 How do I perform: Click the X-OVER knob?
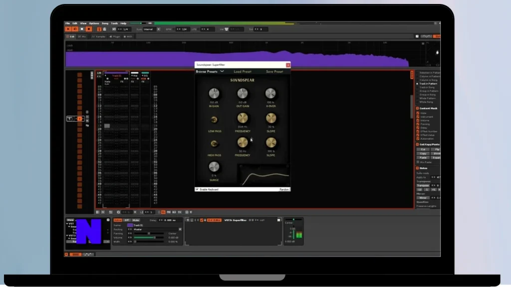pos(270,93)
